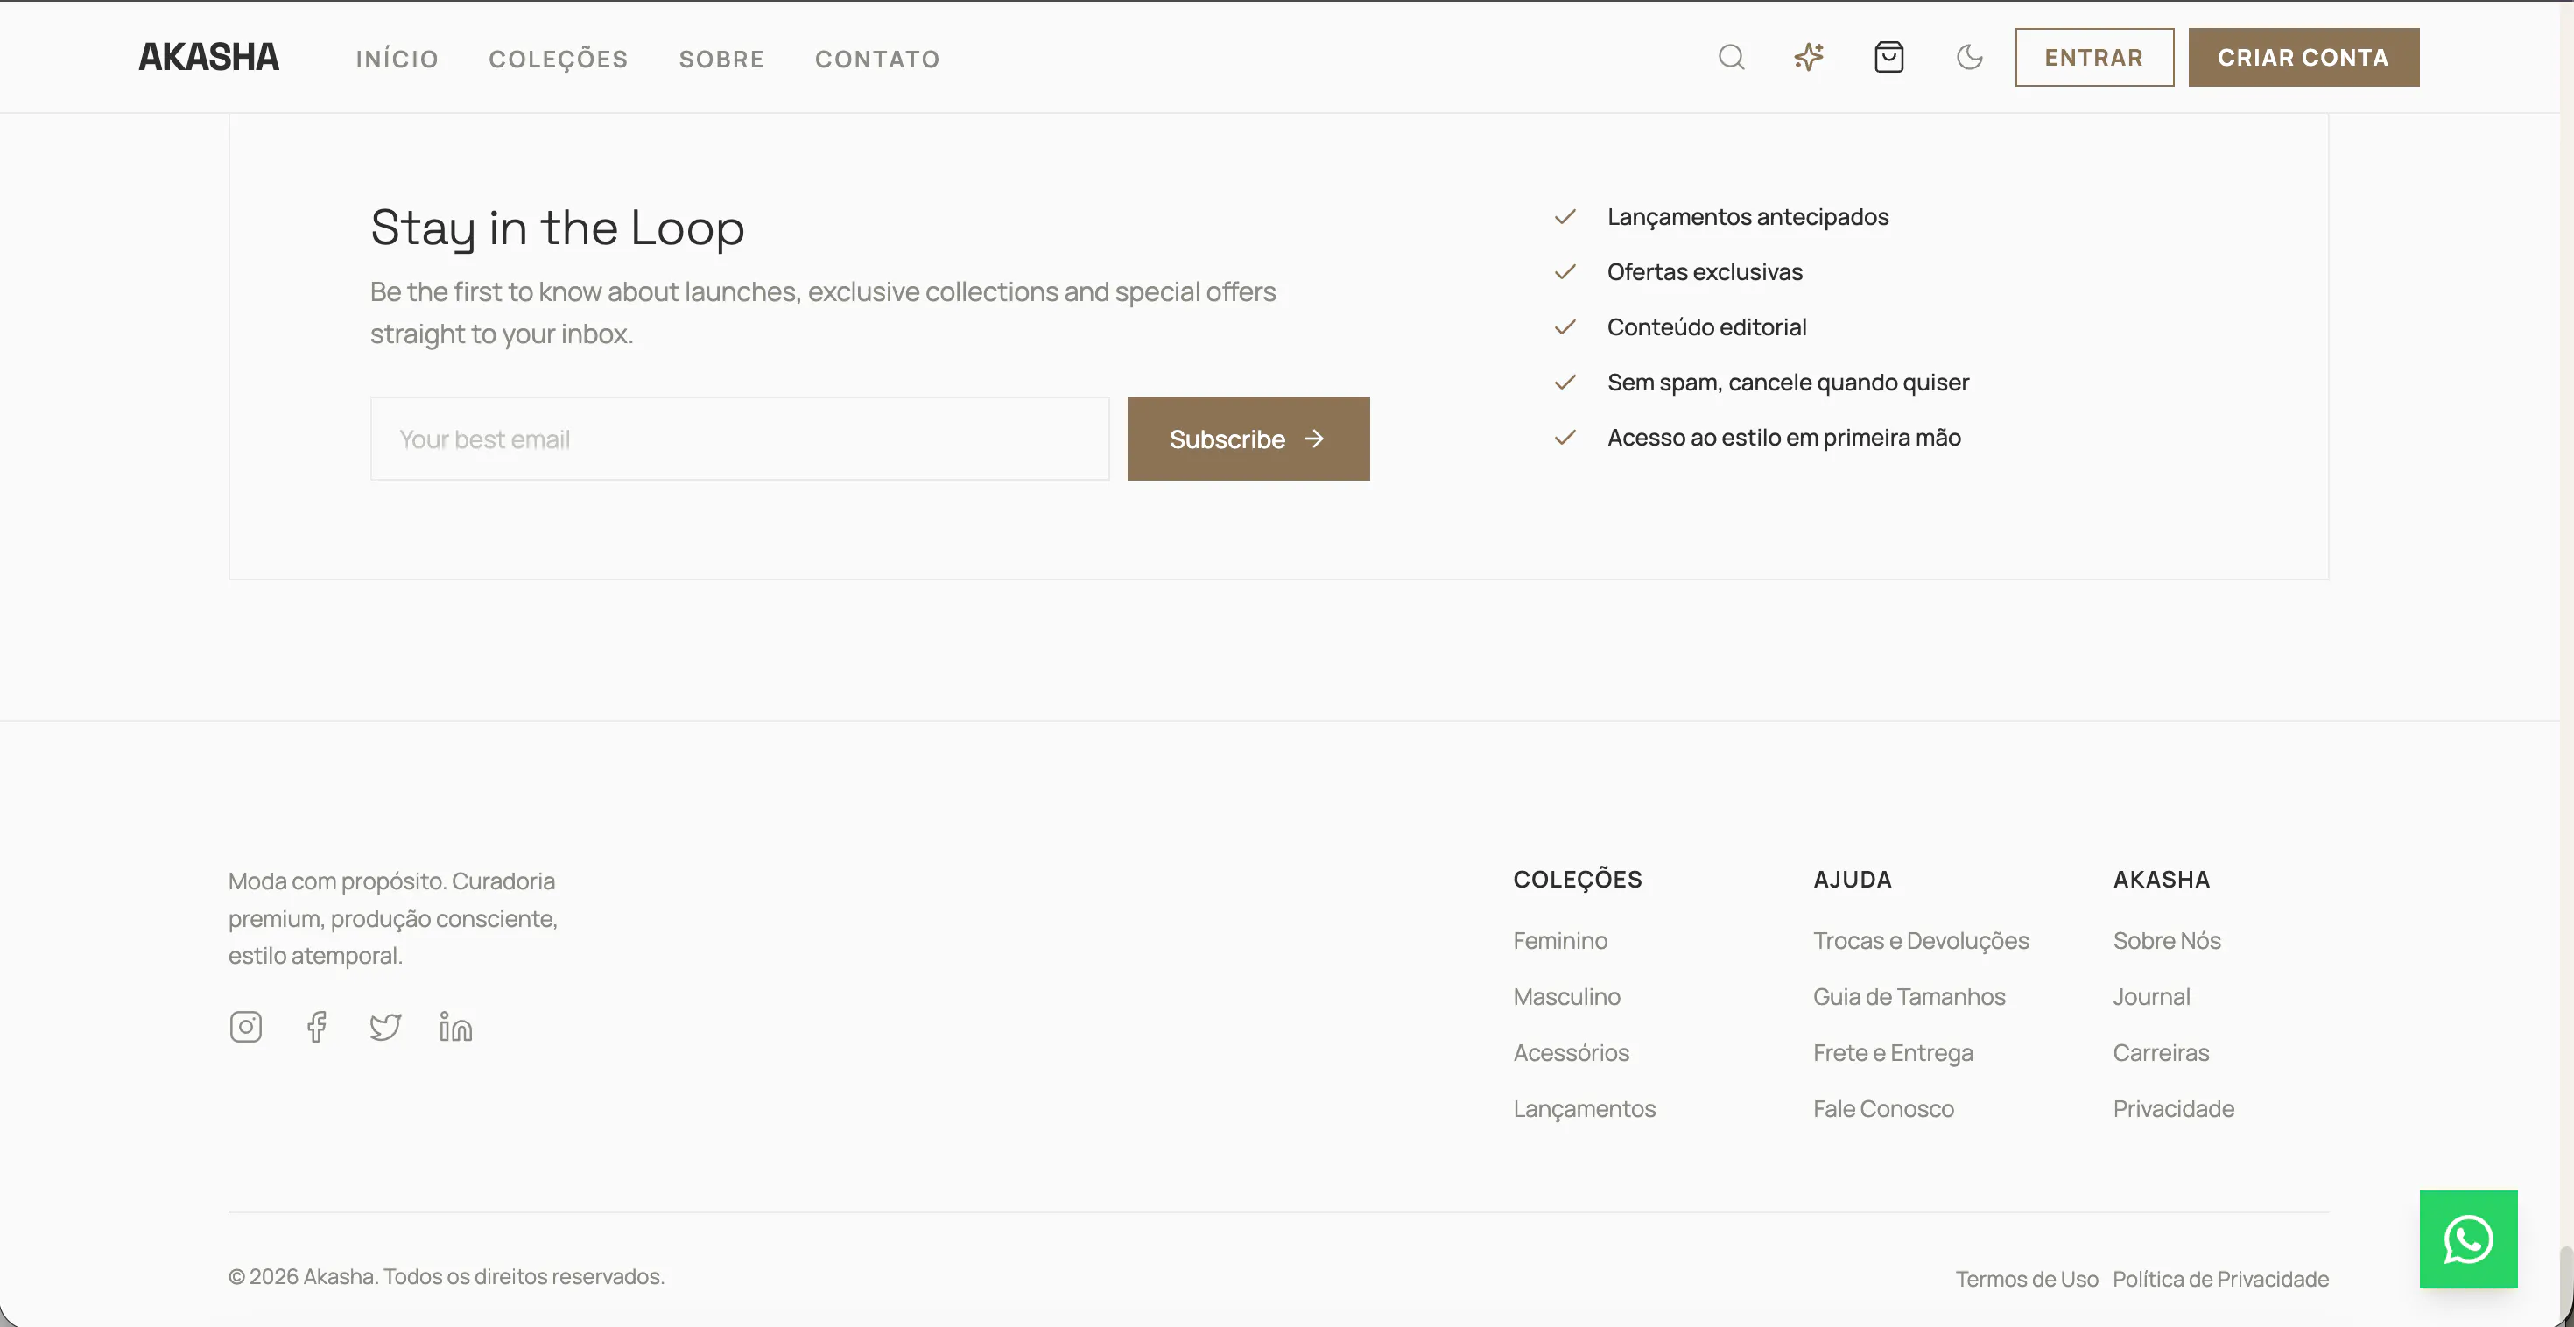
Task: Open the Privacidade footer link
Action: pyautogui.click(x=2173, y=1108)
